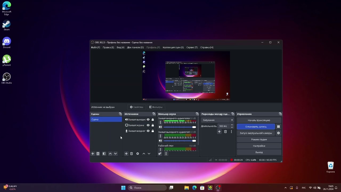Open source properties gear in Sources panel
The height and width of the screenshot is (192, 341).
[137, 154]
